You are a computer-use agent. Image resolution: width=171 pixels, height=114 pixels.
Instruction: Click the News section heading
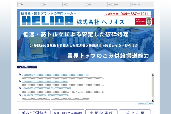tap(27, 67)
